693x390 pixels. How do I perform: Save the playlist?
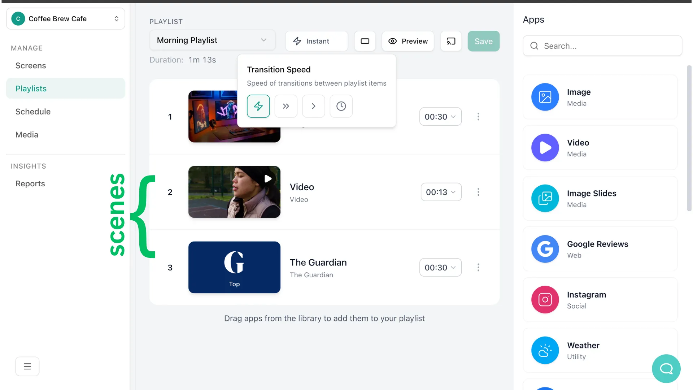click(x=483, y=41)
